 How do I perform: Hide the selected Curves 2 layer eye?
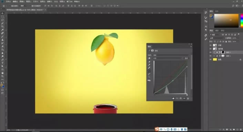(211, 52)
